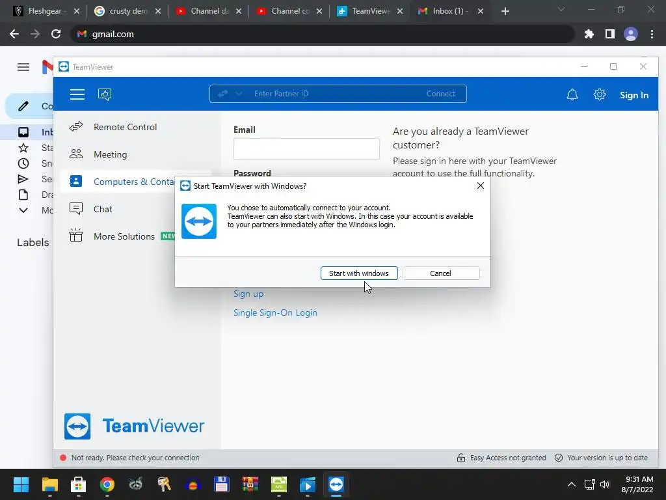Open Chrome three-dot menu

point(652,34)
